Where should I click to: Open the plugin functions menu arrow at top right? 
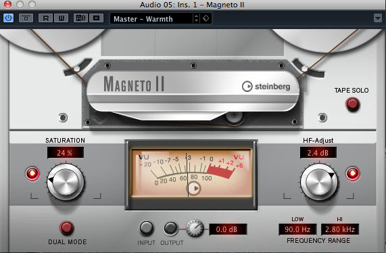tap(378, 18)
